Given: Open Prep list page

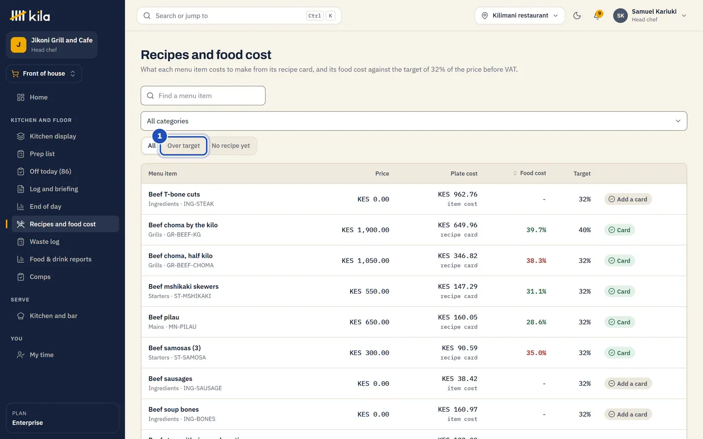Looking at the screenshot, I should [65, 154].
